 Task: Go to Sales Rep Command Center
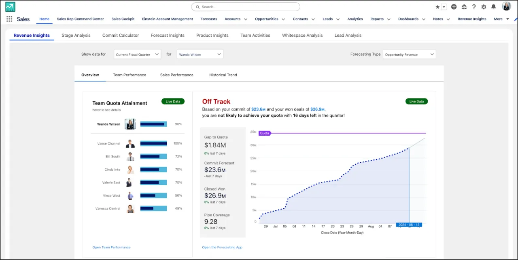(80, 19)
